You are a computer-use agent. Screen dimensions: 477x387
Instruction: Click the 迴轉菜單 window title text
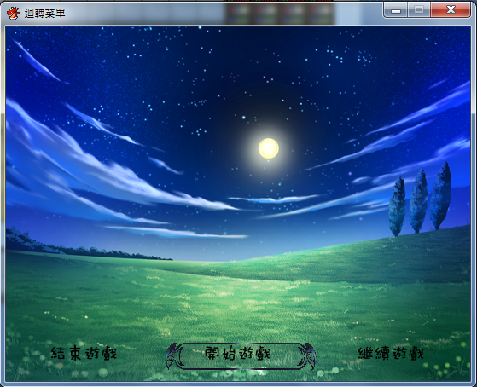[x=44, y=14]
